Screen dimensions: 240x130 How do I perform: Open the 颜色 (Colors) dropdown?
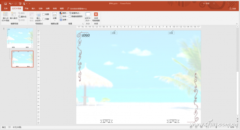(x=63, y=13)
